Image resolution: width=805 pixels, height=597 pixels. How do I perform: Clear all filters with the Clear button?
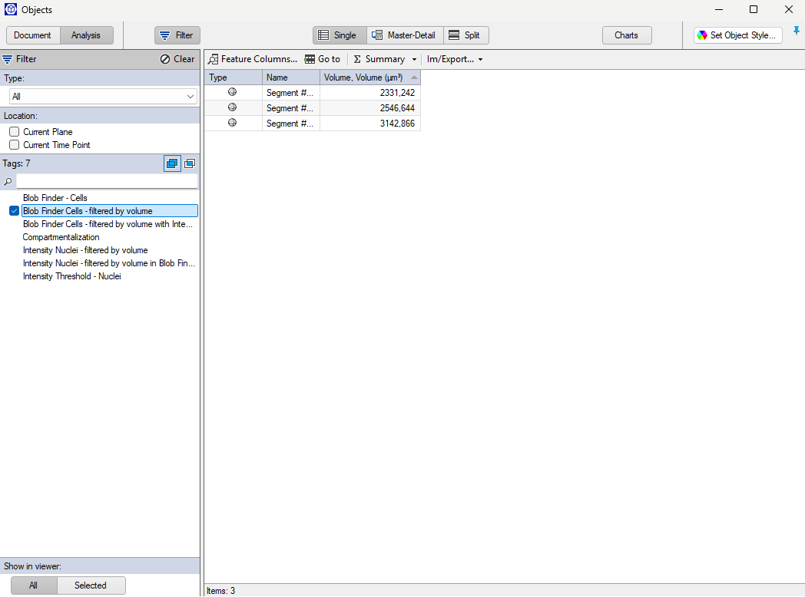(177, 59)
